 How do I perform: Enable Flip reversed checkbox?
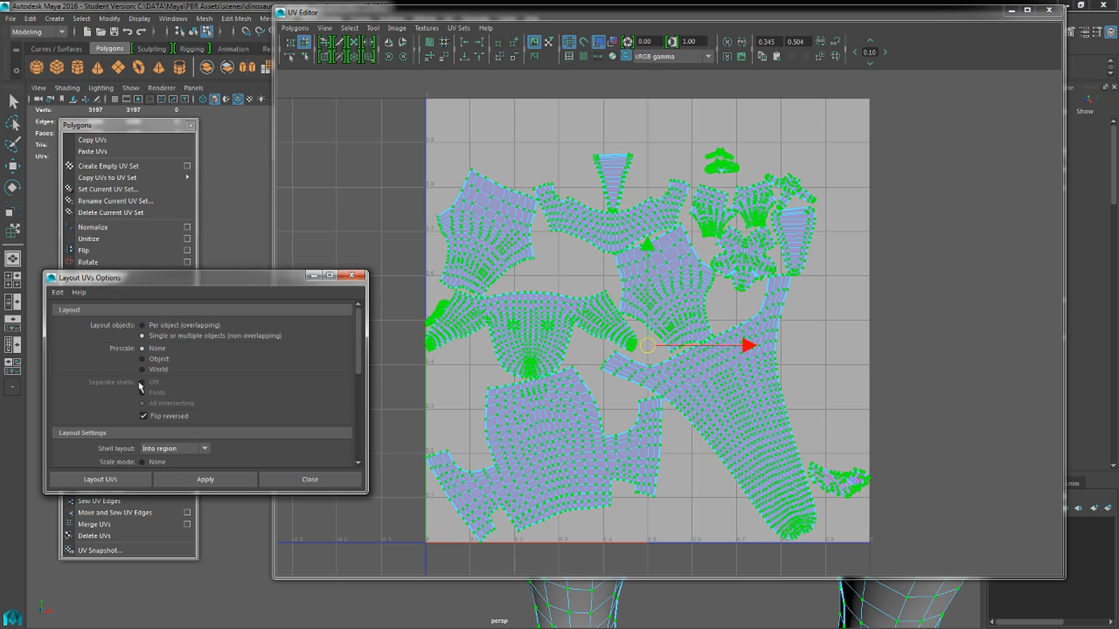[x=144, y=416]
